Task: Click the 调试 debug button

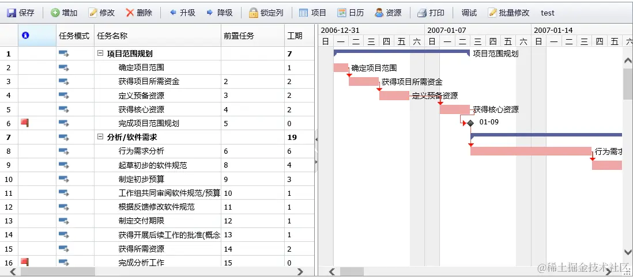Action: tap(469, 13)
